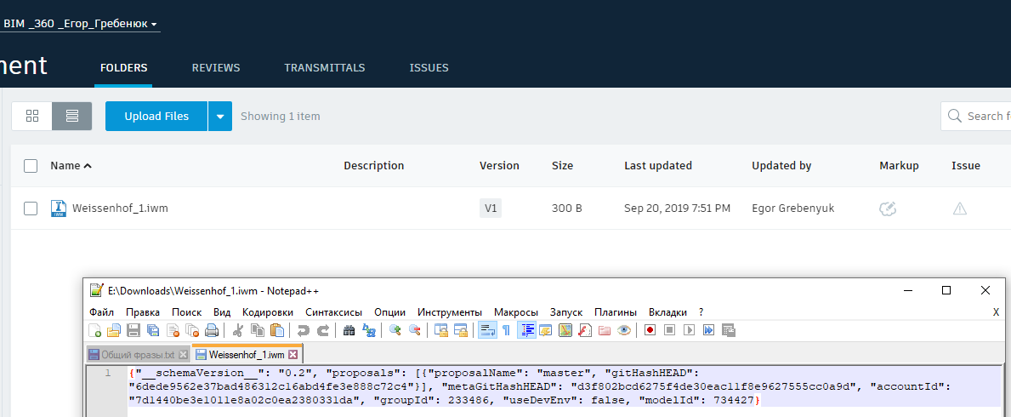The width and height of the screenshot is (1011, 417).
Task: Select FOLDERS tab in BIM 360
Action: tap(124, 68)
